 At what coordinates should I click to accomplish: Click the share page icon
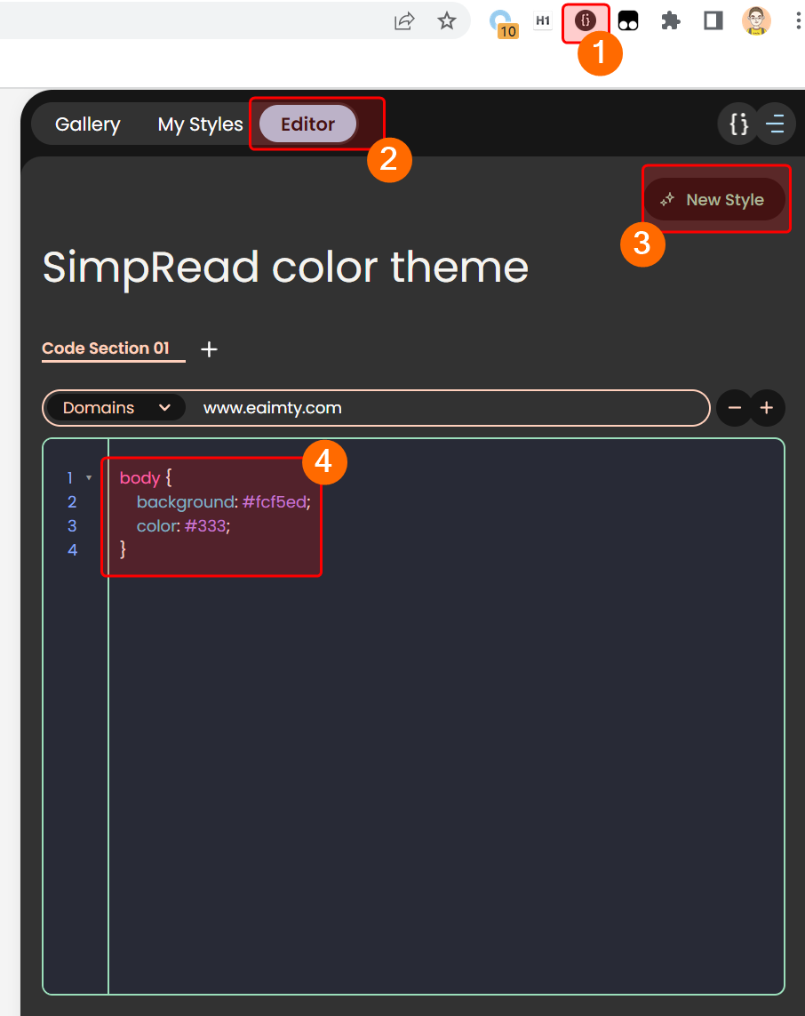pos(404,21)
